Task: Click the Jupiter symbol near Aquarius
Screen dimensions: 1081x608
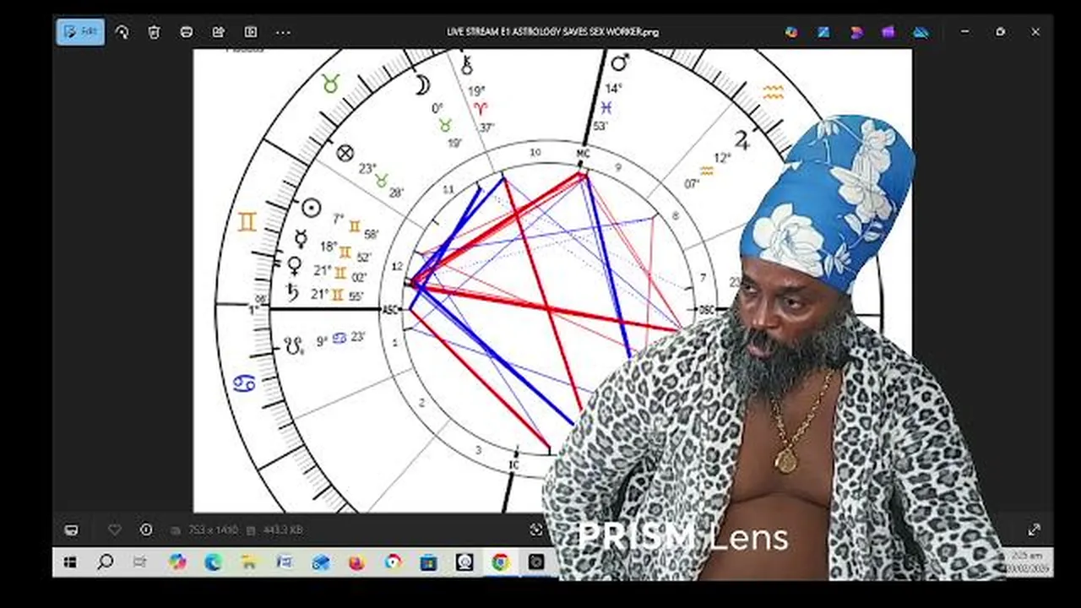Action: click(x=741, y=140)
